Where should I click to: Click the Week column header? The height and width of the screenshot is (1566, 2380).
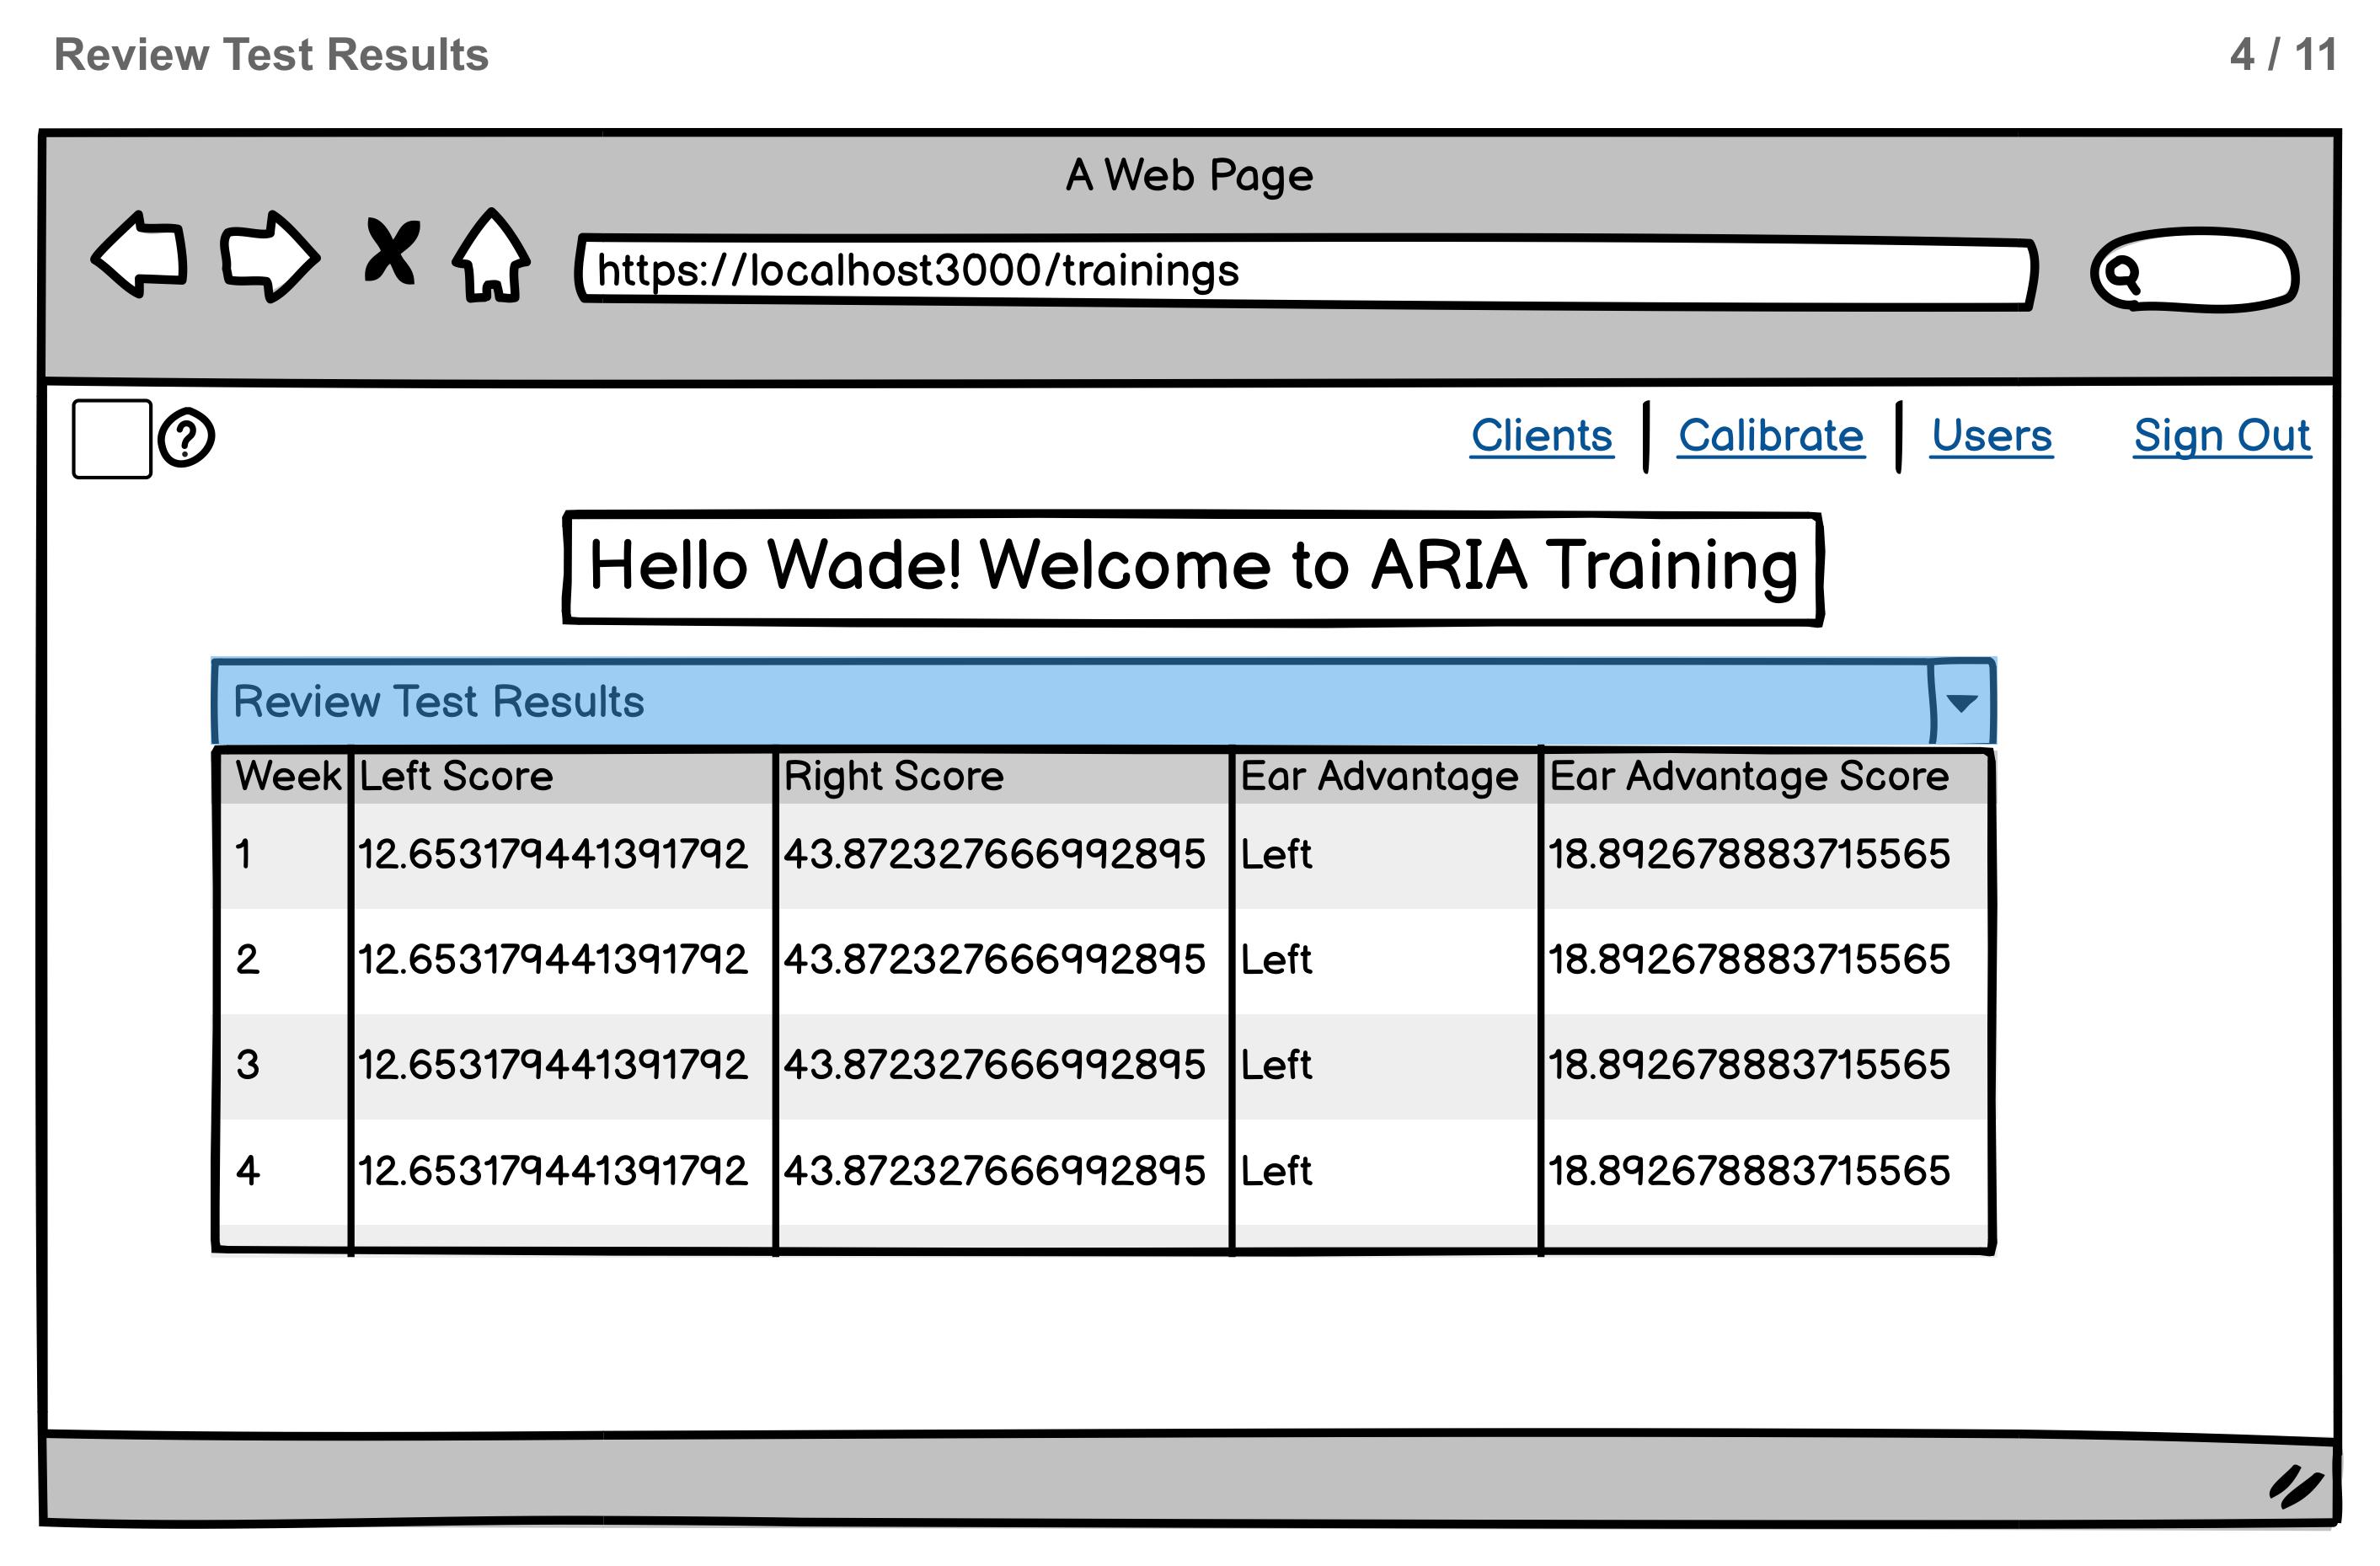(287, 776)
